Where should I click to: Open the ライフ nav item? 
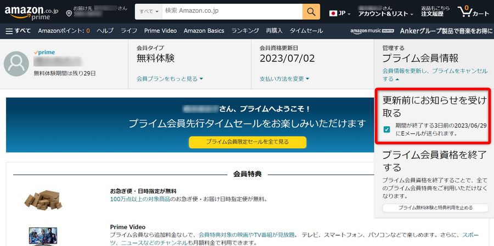[129, 31]
